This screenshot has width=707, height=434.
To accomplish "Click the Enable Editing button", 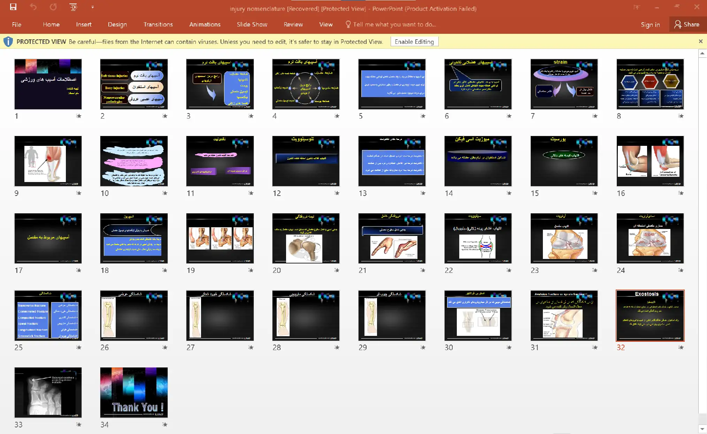I will click(414, 42).
